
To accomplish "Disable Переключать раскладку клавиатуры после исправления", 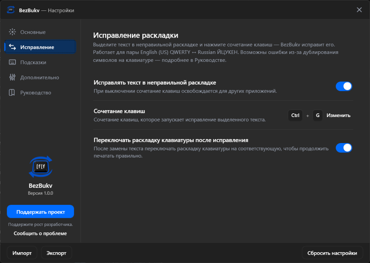I will click(344, 148).
